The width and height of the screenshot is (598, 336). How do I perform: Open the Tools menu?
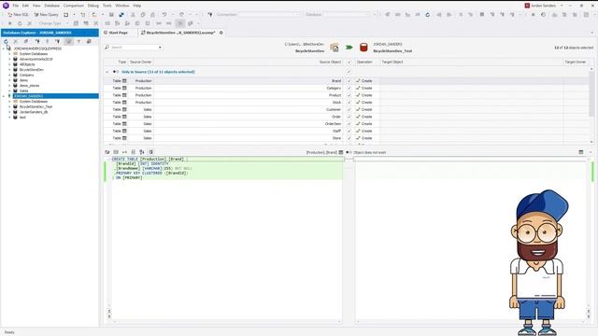[107, 6]
